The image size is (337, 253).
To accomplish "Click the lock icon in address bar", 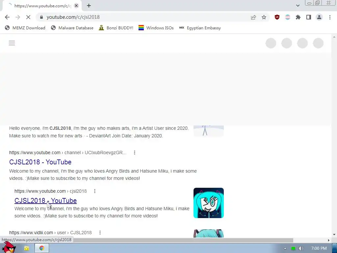I will coord(41,17).
